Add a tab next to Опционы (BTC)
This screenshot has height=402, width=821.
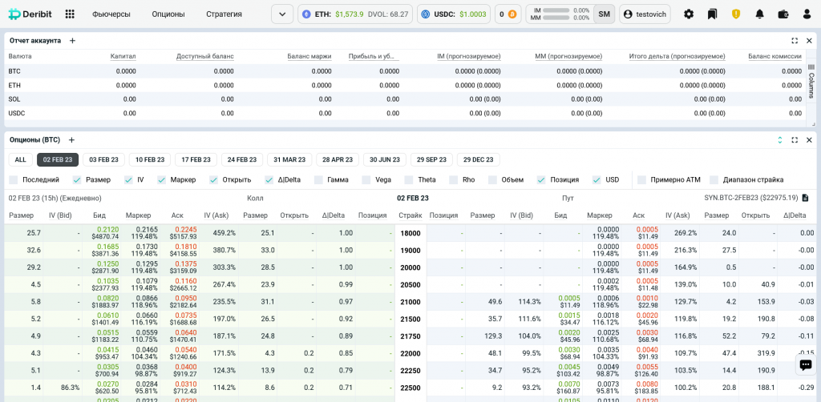pos(71,139)
